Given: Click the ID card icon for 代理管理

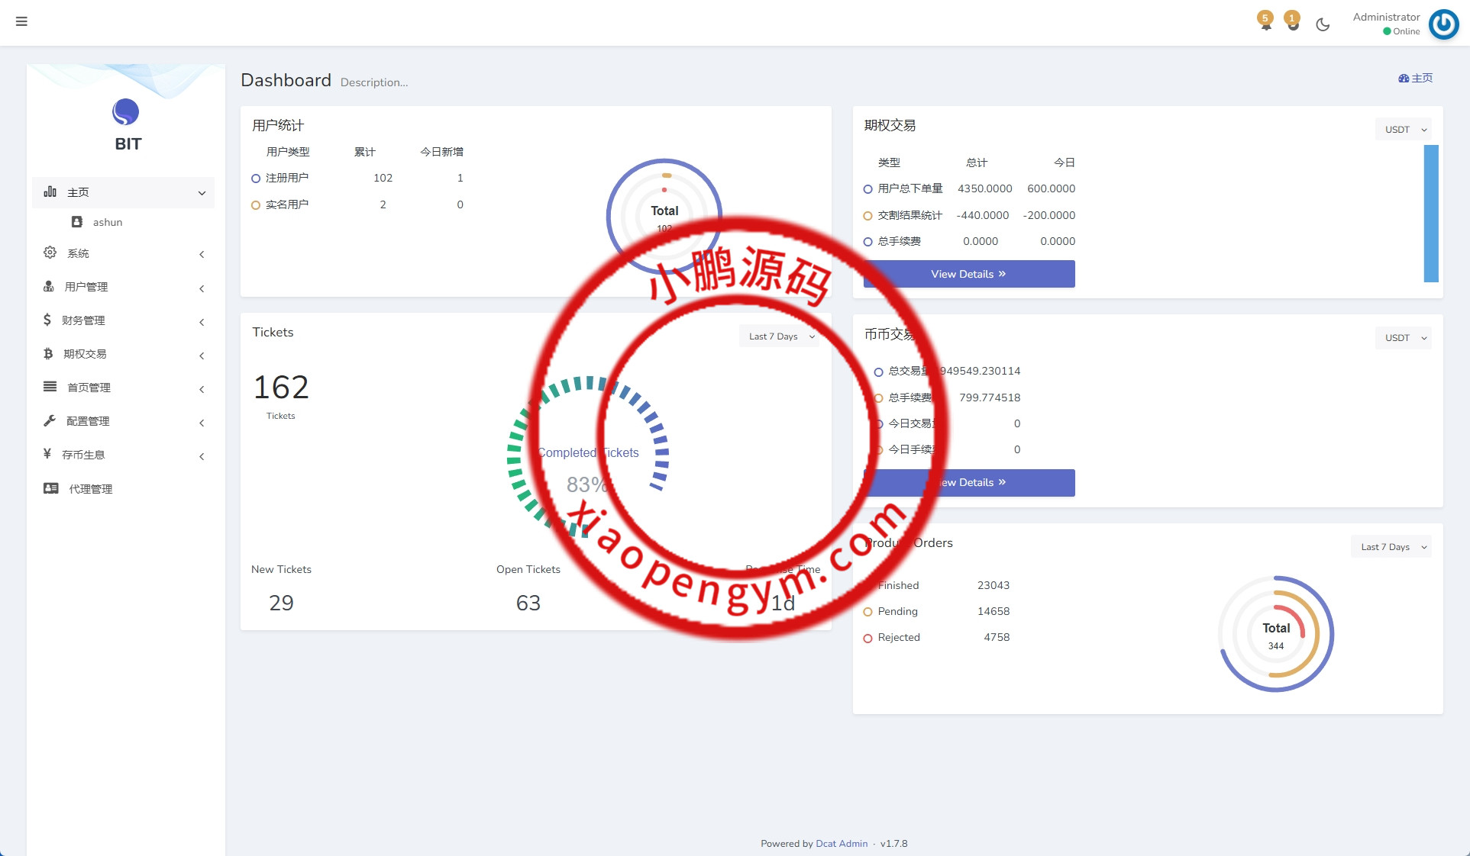Looking at the screenshot, I should (51, 488).
